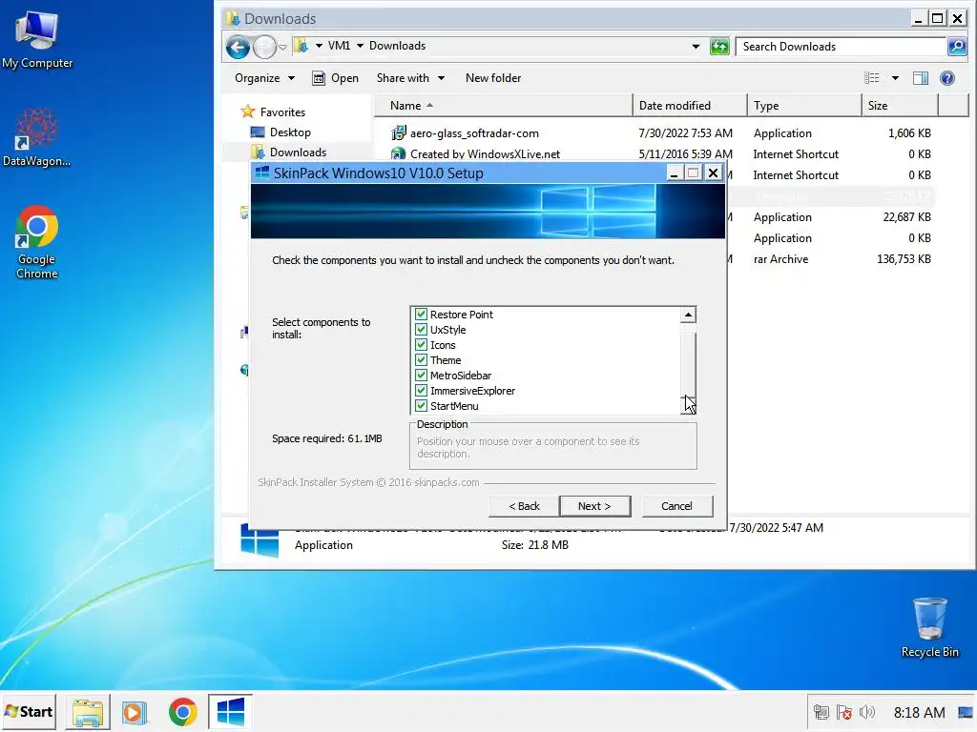The image size is (977, 732).
Task: Open the Organize menu
Action: [x=264, y=78]
